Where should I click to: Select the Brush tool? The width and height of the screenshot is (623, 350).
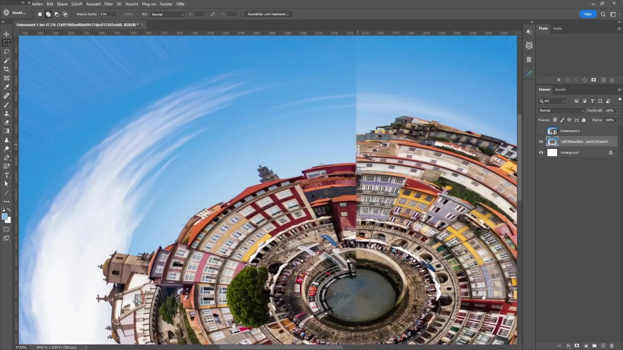tap(6, 105)
